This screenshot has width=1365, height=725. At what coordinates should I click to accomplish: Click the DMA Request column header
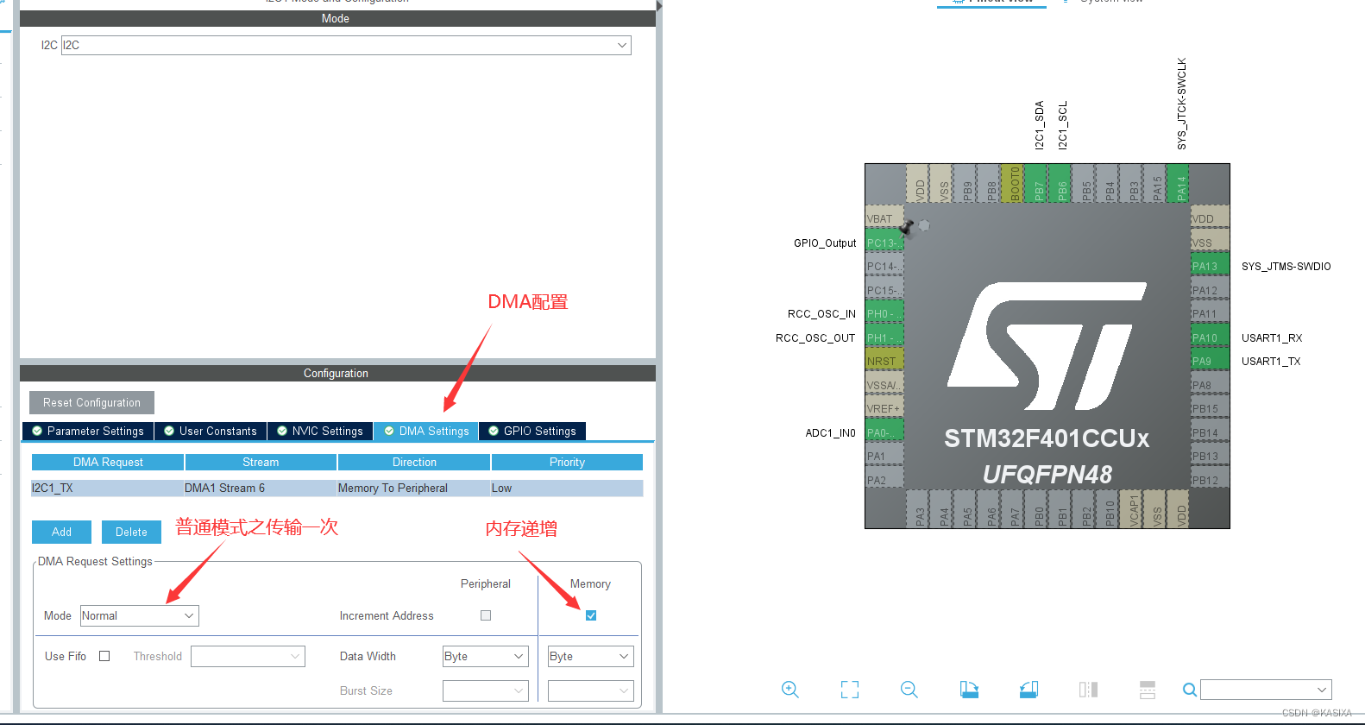tap(108, 462)
